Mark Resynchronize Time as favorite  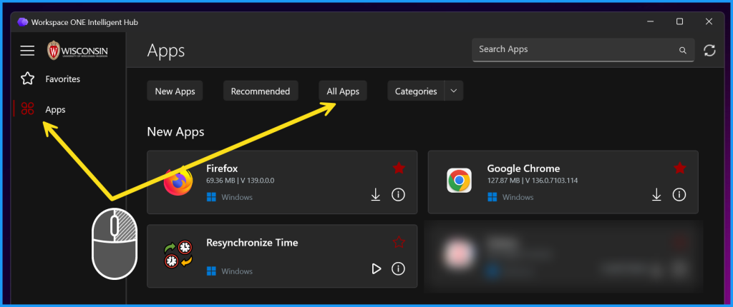tap(399, 243)
